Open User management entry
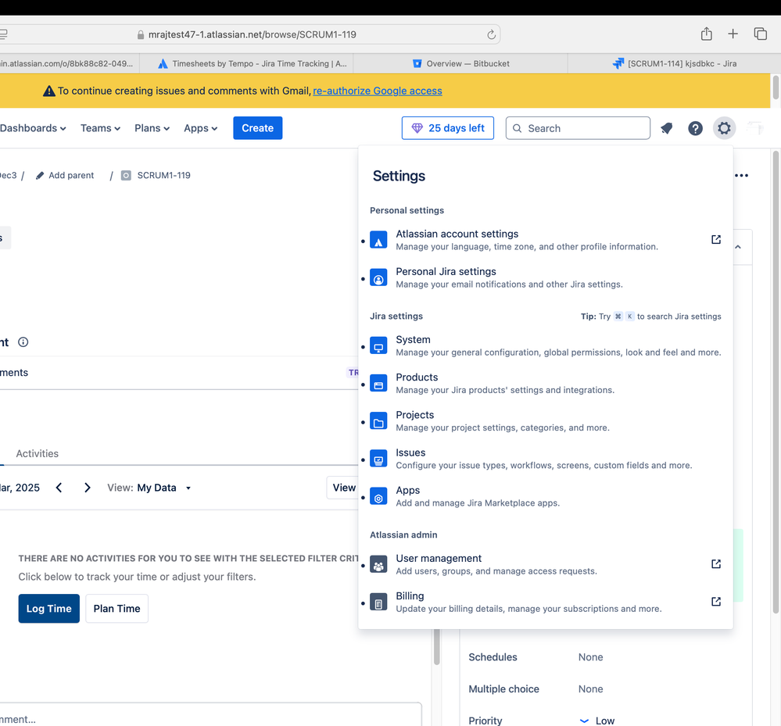Image resolution: width=781 pixels, height=726 pixels. 546,564
